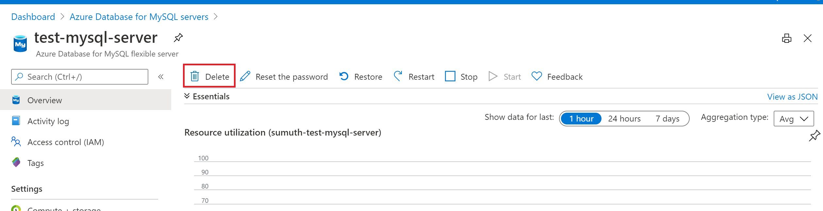Open Access control (IAM) page
This screenshot has width=823, height=211.
coord(66,142)
